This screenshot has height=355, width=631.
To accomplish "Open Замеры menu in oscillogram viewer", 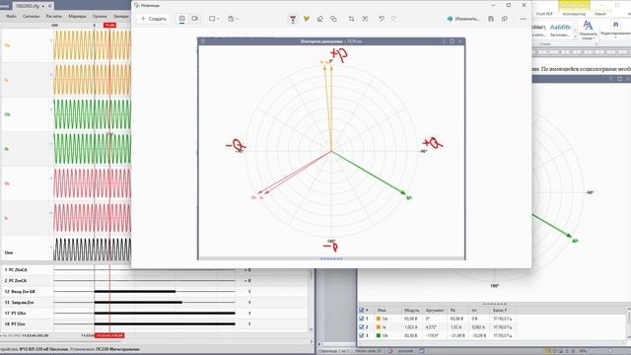I will coord(120,16).
